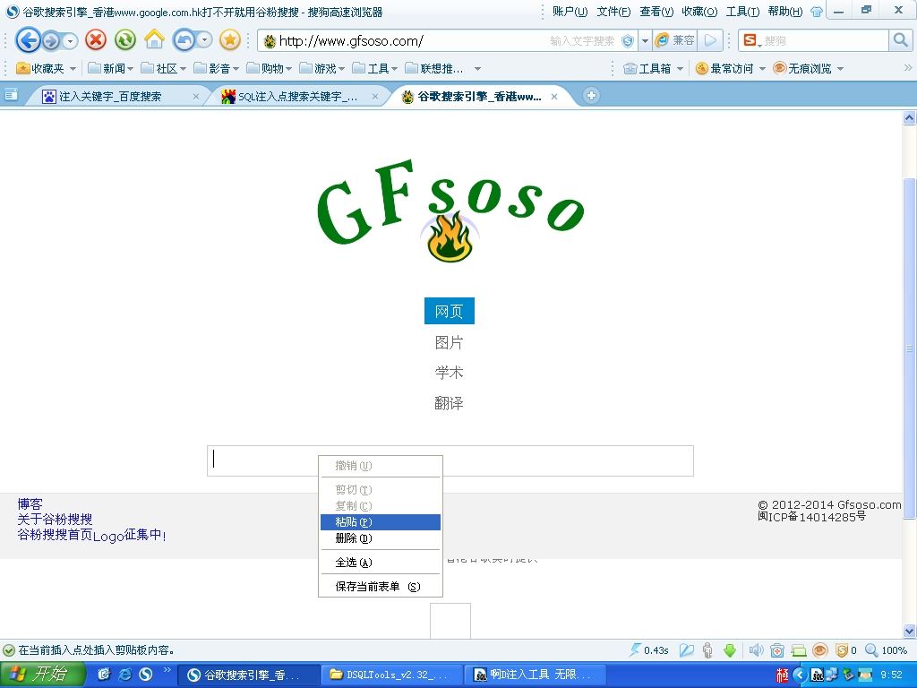This screenshot has width=917, height=688.
Task: Expand Sogou search engine selector
Action: click(751, 40)
